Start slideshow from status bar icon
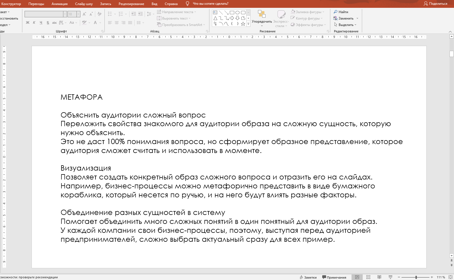Viewport: 454px width, 280px height. click(x=390, y=277)
